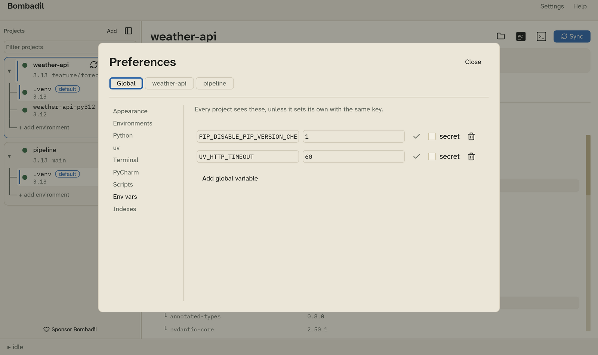
Task: Open Indexes preferences section
Action: pyautogui.click(x=124, y=209)
